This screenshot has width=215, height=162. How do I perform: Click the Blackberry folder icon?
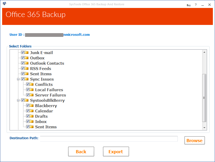tap(32, 106)
